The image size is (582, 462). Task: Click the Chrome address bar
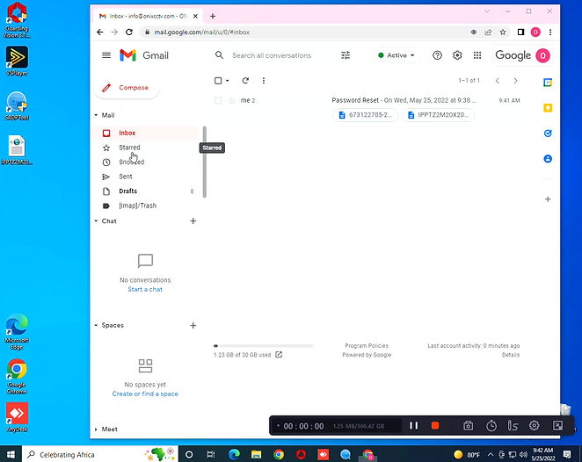(304, 32)
